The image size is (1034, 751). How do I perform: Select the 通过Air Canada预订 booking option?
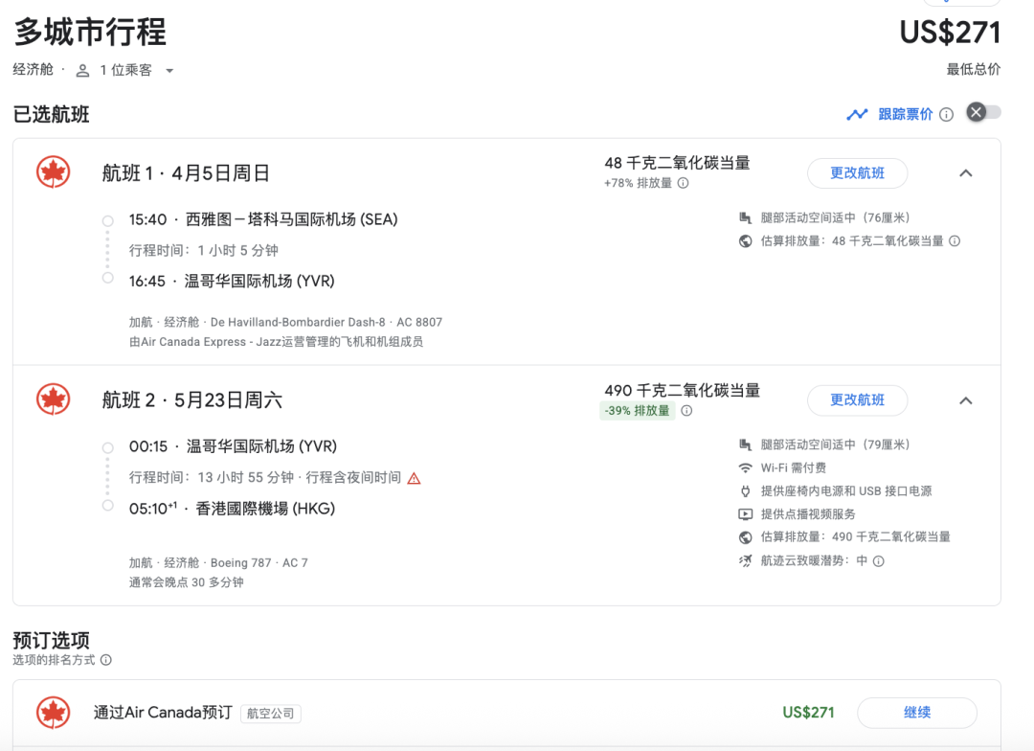pyautogui.click(x=163, y=713)
